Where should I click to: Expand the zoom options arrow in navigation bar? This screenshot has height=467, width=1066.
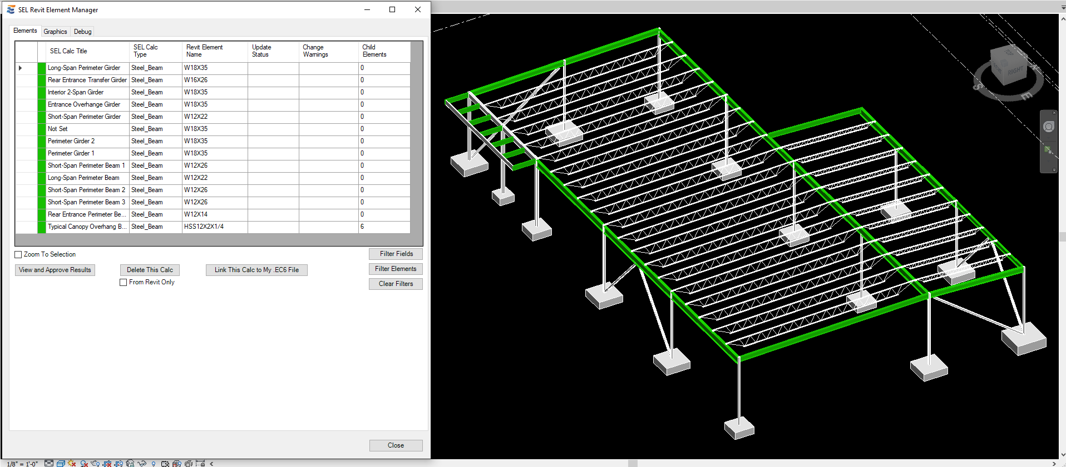click(x=1048, y=161)
